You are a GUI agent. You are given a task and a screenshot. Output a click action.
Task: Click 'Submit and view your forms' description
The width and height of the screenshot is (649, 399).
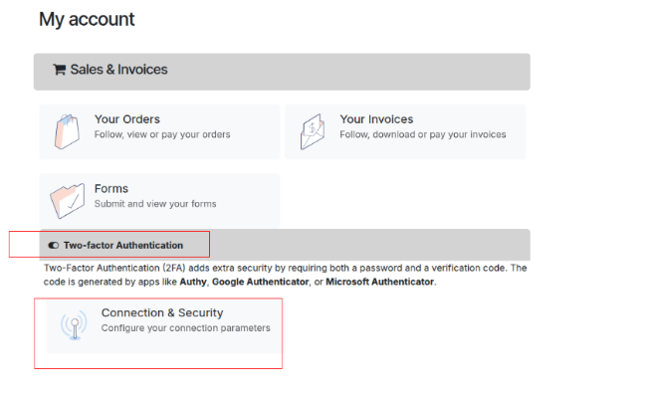point(154,204)
